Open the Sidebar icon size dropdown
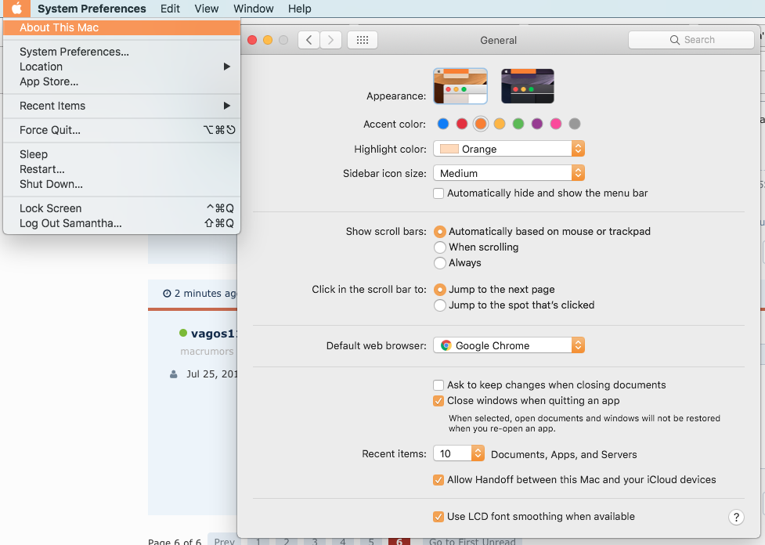765x545 pixels. click(x=509, y=173)
